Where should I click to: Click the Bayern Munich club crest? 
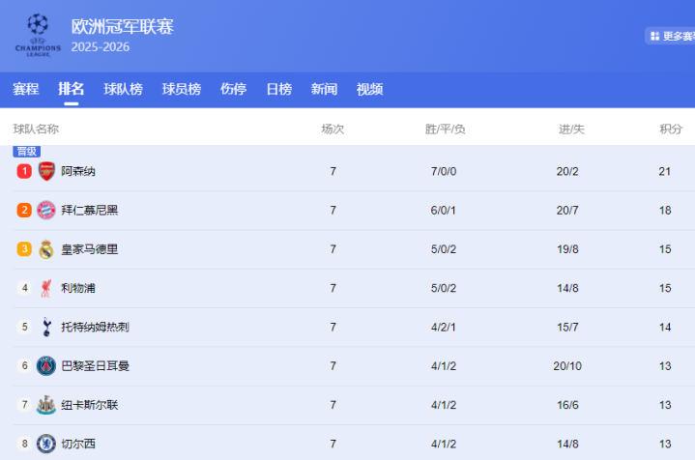pos(46,210)
